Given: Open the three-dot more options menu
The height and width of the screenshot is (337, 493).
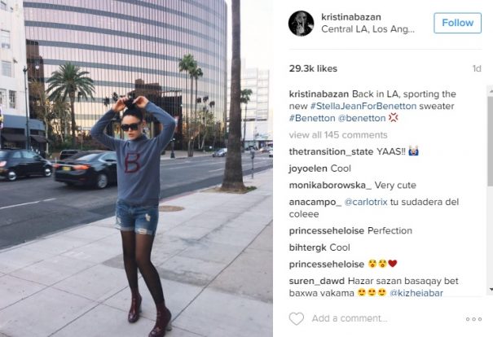Looking at the screenshot, I should [x=473, y=319].
